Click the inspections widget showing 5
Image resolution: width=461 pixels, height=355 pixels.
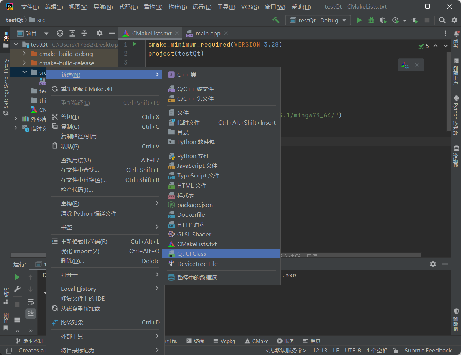pyautogui.click(x=424, y=46)
